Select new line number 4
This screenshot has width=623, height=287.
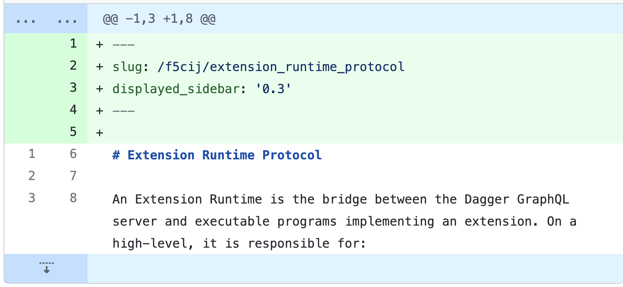coord(73,110)
